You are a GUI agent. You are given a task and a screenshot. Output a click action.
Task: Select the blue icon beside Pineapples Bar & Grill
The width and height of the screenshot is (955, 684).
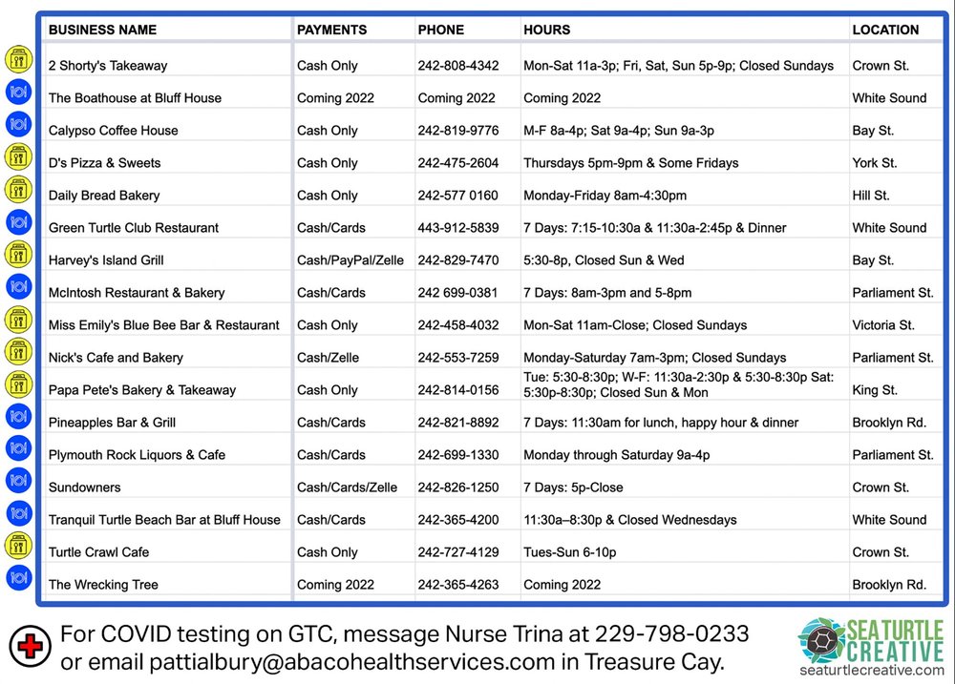(18, 416)
